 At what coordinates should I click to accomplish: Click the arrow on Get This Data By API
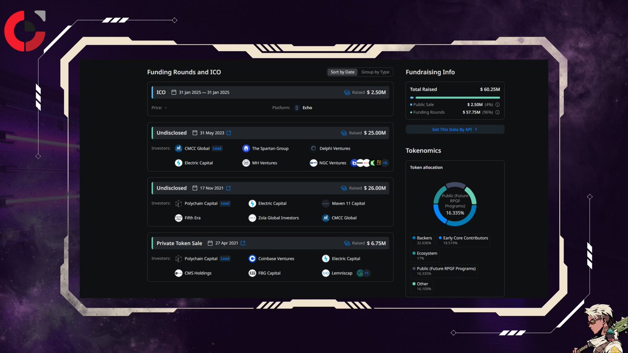pos(476,129)
